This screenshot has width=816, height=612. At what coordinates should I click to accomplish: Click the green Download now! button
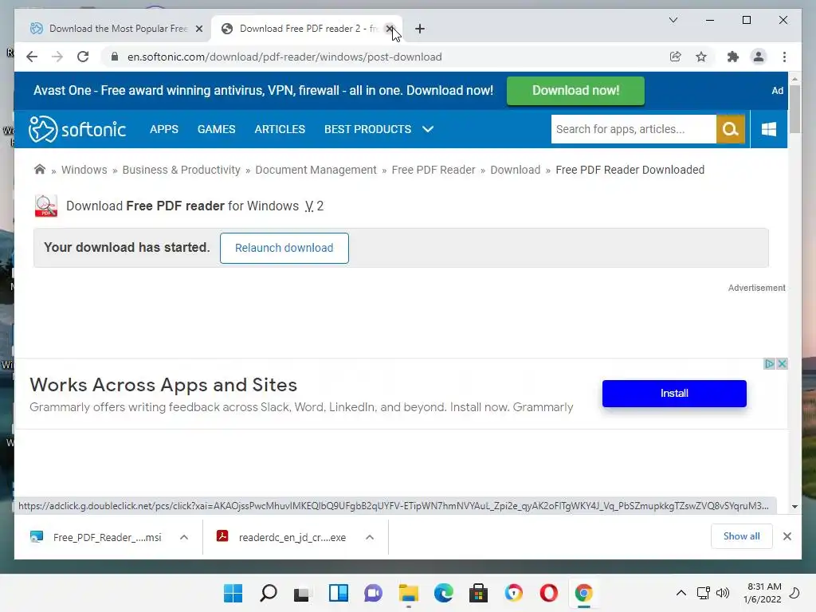click(575, 91)
